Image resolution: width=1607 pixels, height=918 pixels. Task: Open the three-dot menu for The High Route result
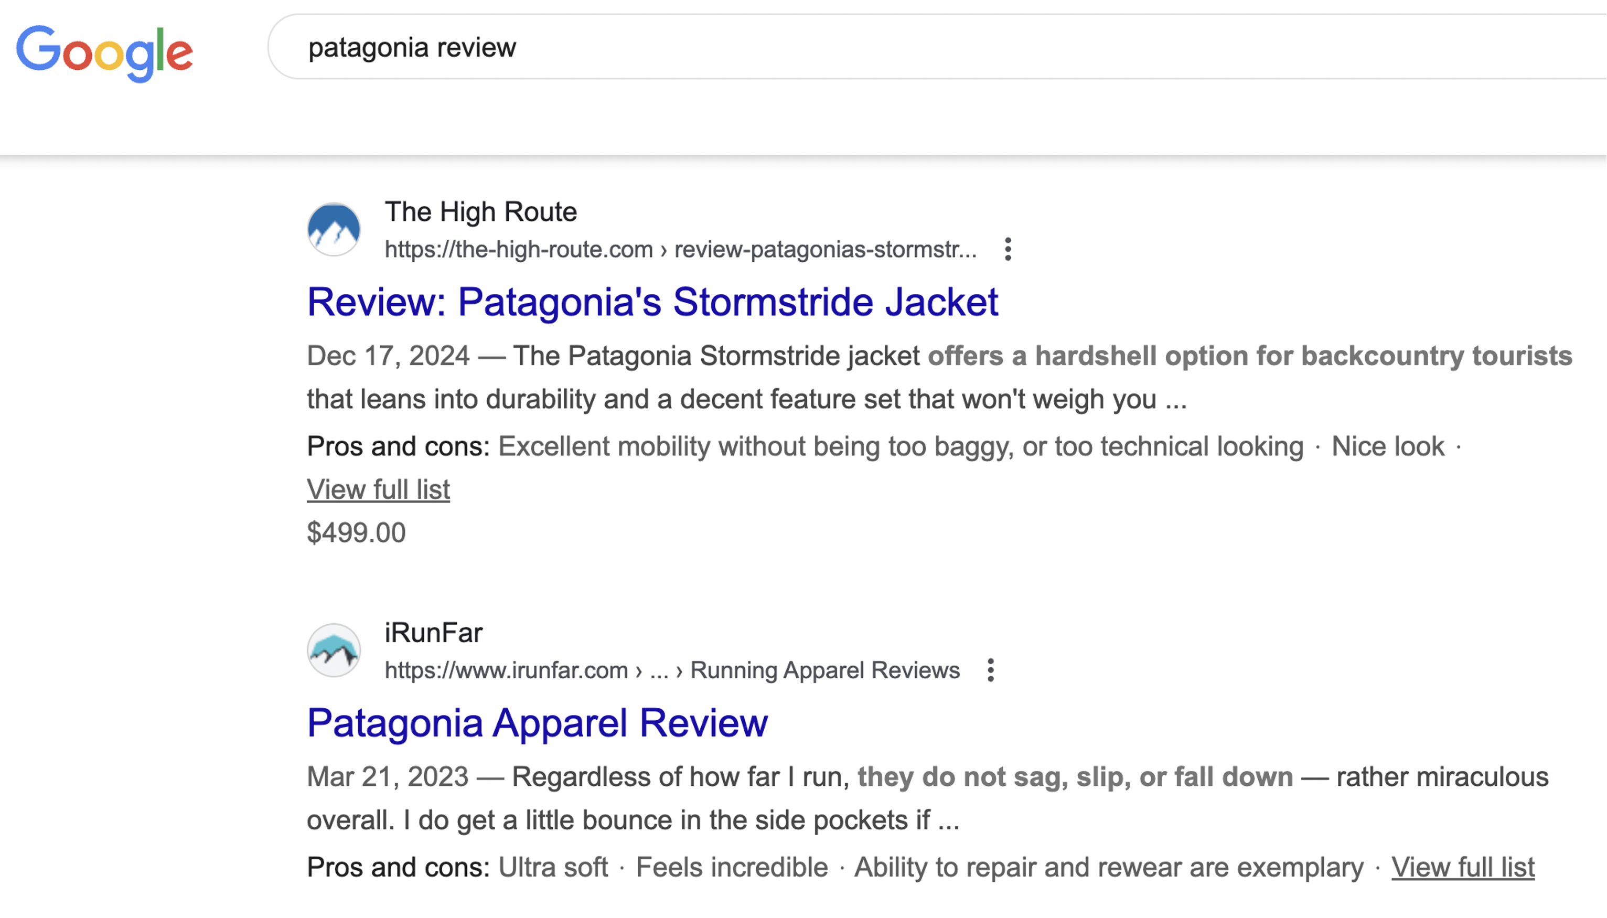pos(1009,249)
